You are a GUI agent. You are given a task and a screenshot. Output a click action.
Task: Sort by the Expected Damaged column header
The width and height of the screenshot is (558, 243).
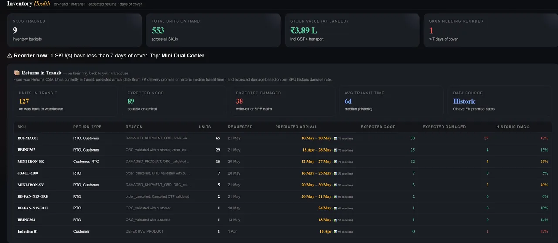(444, 127)
